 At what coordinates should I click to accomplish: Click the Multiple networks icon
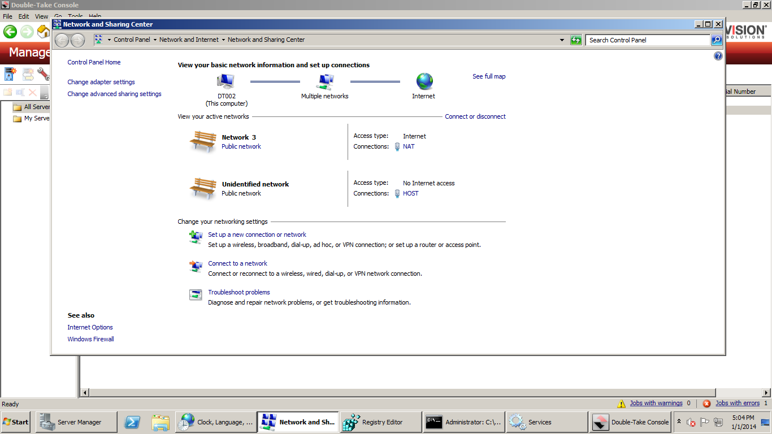325,82
